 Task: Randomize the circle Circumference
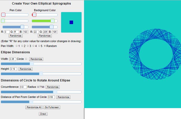[53, 87]
